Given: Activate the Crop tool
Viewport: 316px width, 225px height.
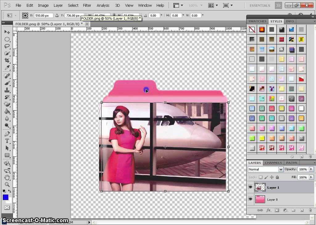Looking at the screenshot, I should pos(7,60).
